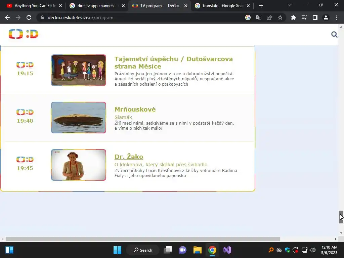Open the site search magnifier icon
This screenshot has width=344, height=258.
pyautogui.click(x=334, y=35)
